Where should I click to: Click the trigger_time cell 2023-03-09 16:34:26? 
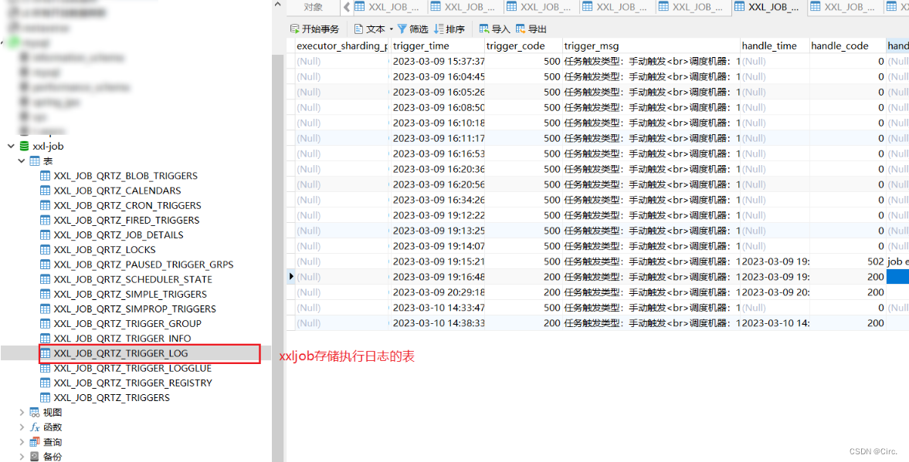point(438,200)
